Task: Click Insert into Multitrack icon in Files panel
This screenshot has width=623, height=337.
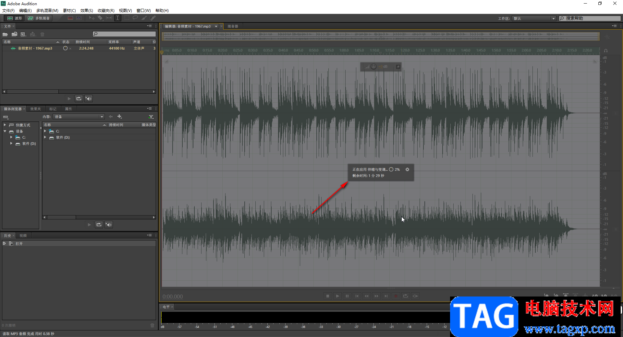Action: [33, 34]
